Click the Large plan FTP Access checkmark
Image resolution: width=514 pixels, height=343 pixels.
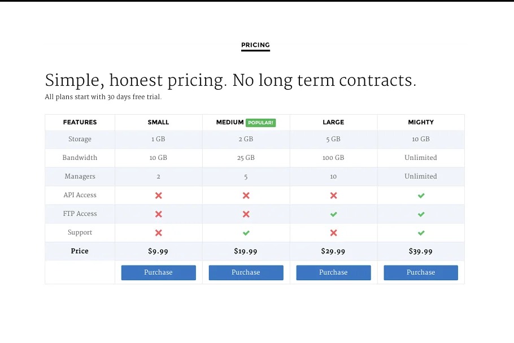click(333, 214)
